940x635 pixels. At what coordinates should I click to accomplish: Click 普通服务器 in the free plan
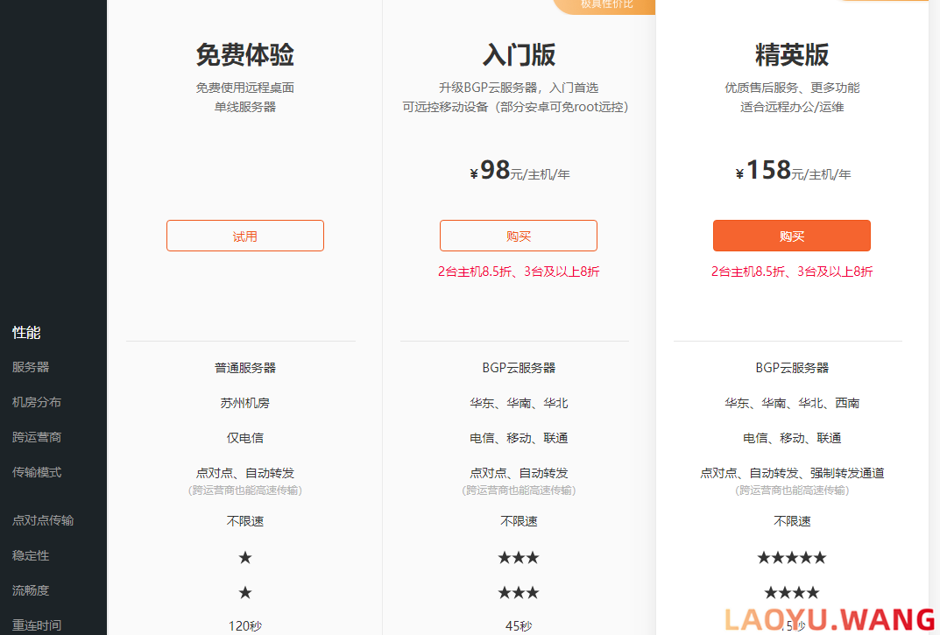pos(245,368)
